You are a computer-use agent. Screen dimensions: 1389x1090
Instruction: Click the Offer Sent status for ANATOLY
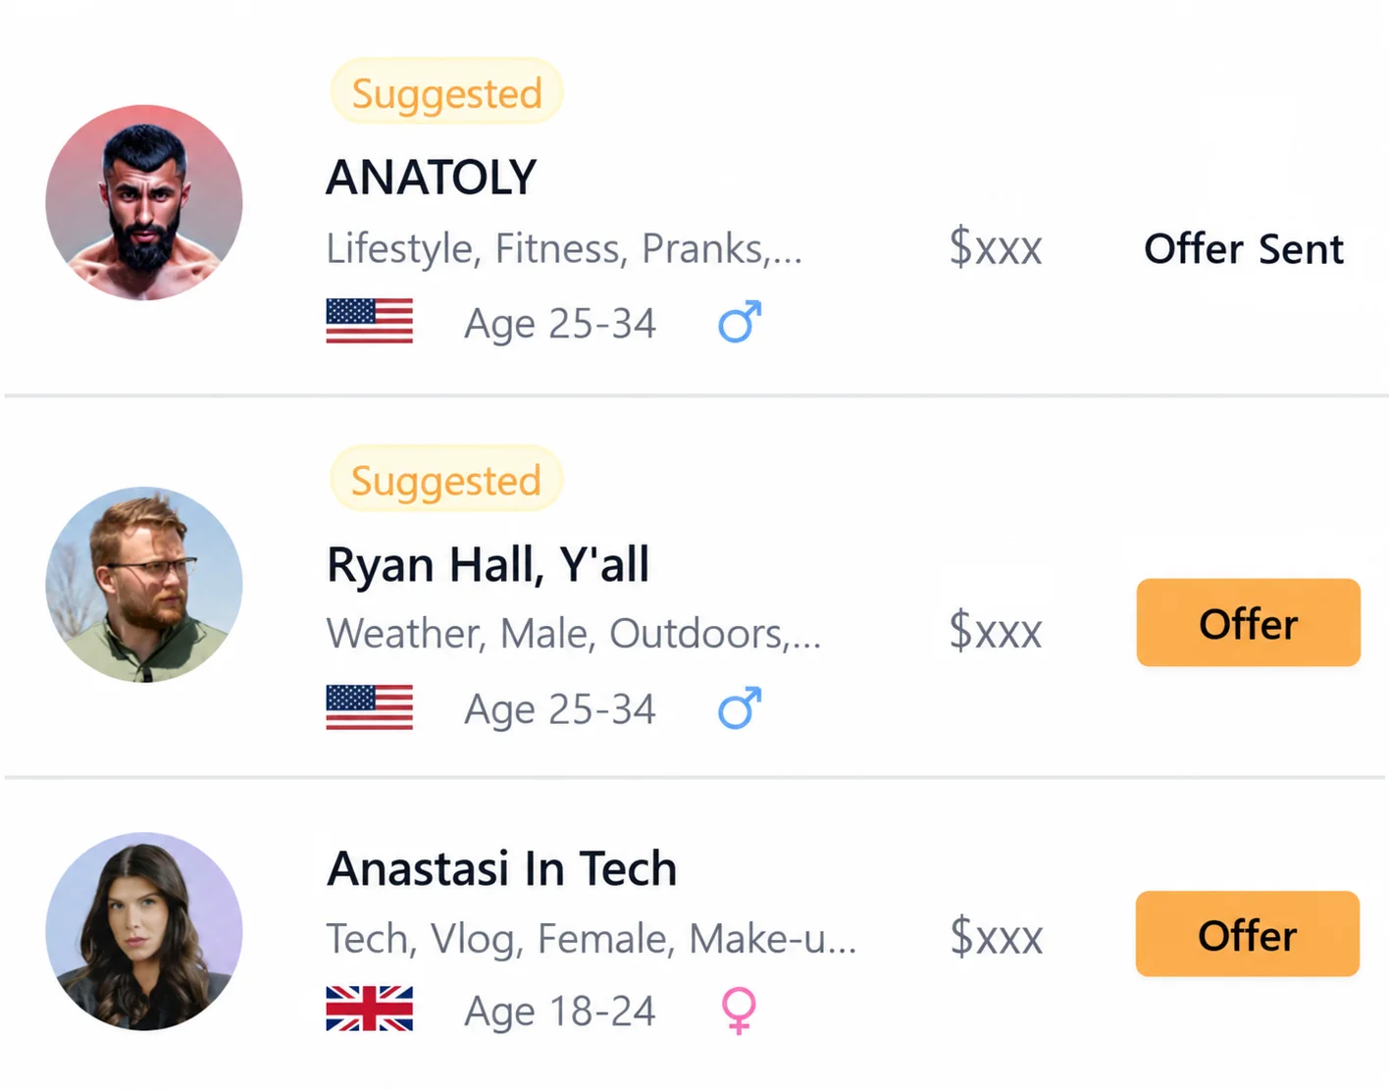click(x=1244, y=248)
